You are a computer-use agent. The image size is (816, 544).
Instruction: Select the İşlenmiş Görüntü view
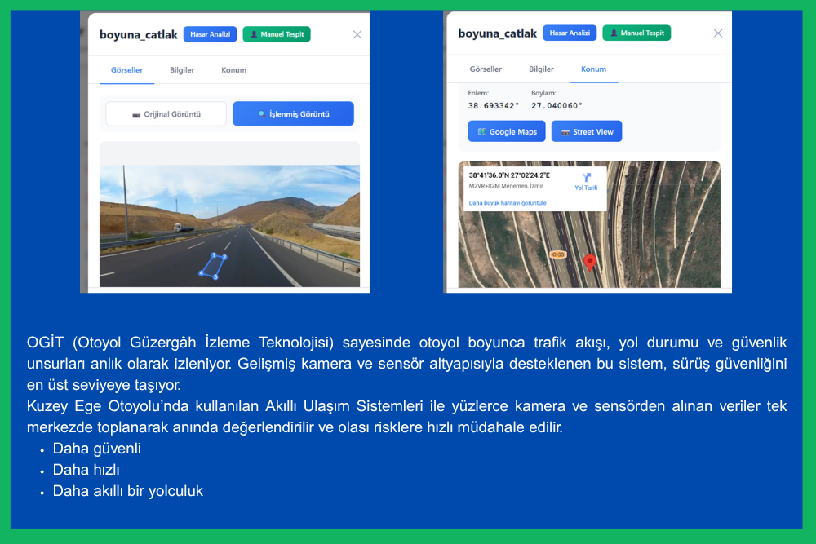point(293,114)
